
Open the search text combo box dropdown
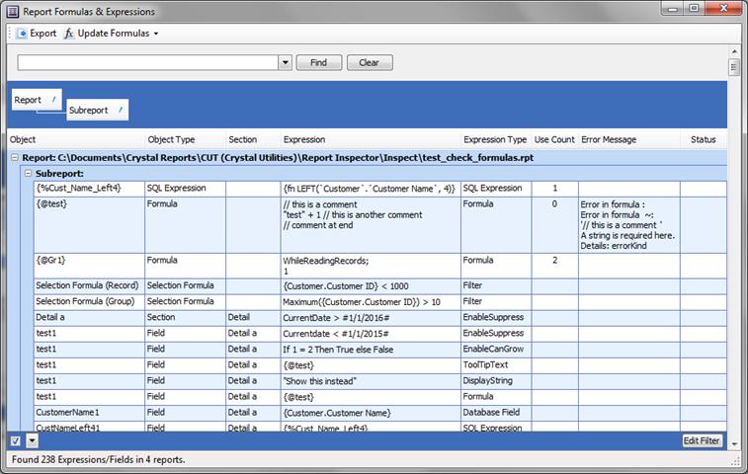286,63
